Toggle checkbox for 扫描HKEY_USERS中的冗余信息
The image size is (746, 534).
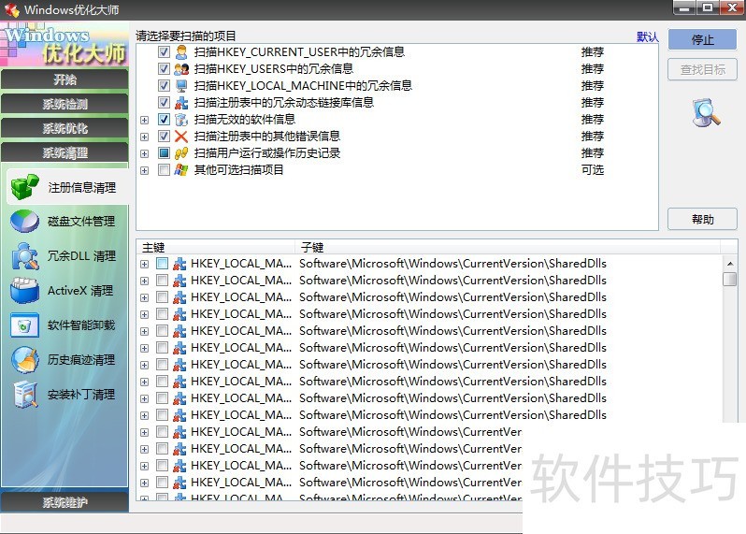coord(164,69)
